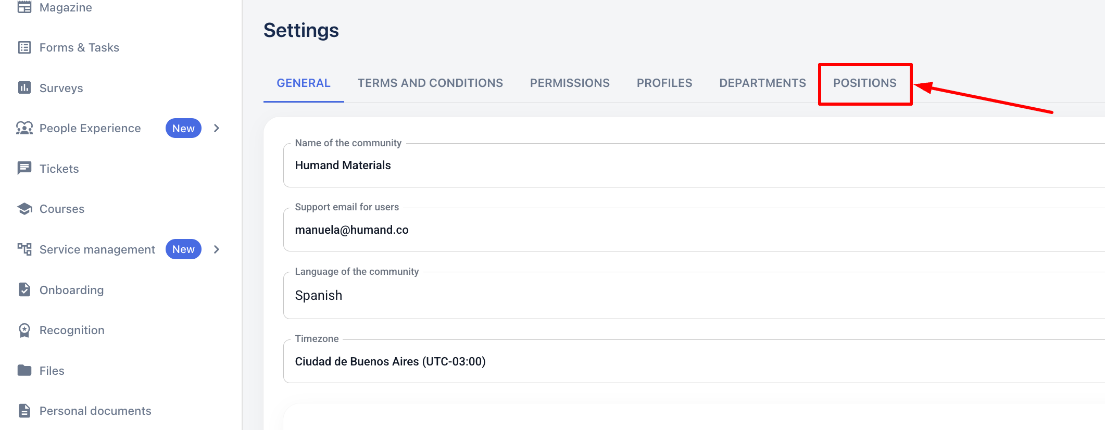This screenshot has width=1105, height=430.
Task: Expand the People Experience submenu chevron
Action: click(217, 128)
